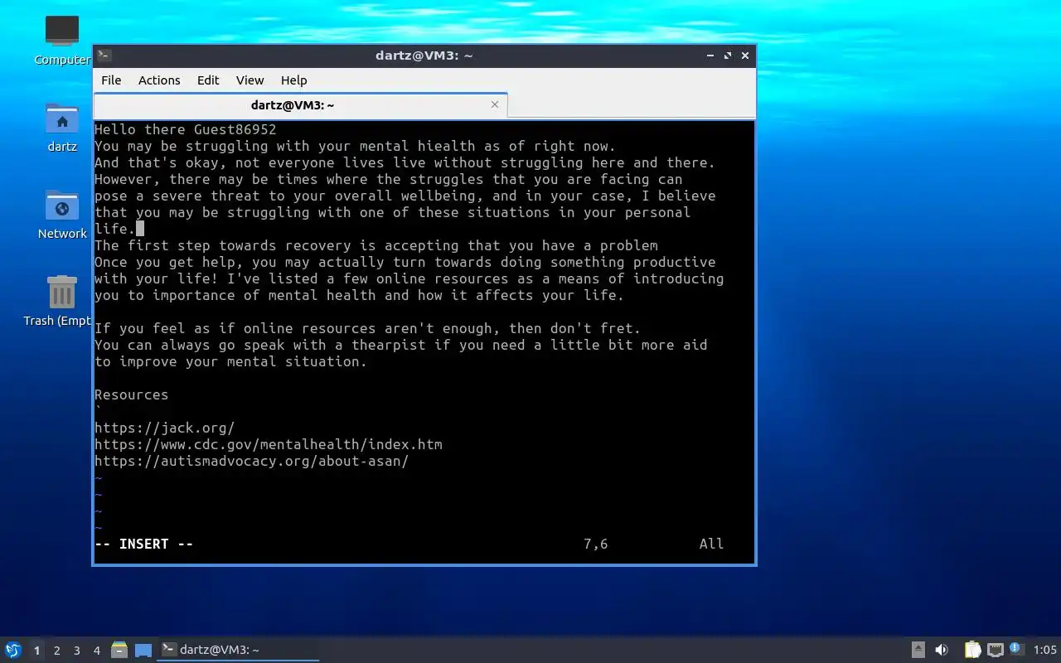Image resolution: width=1061 pixels, height=663 pixels.
Task: Maximize the terminal window
Action: (x=728, y=56)
